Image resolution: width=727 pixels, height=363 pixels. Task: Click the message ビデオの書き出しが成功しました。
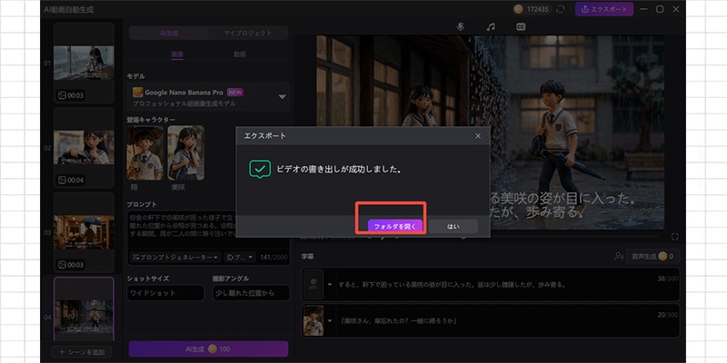click(338, 170)
